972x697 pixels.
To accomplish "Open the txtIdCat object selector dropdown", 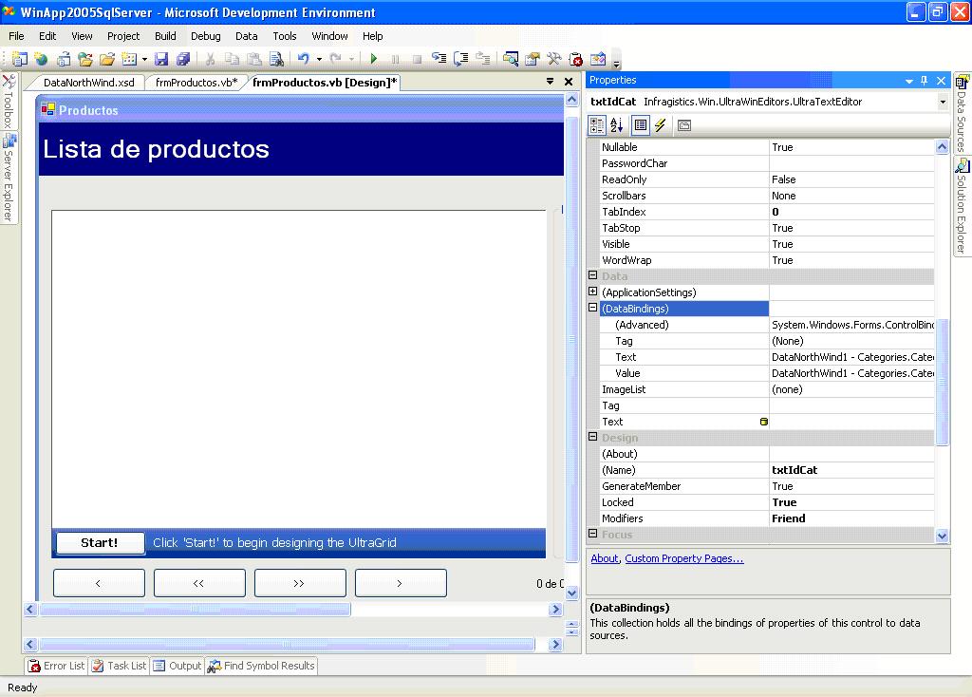I will (943, 102).
